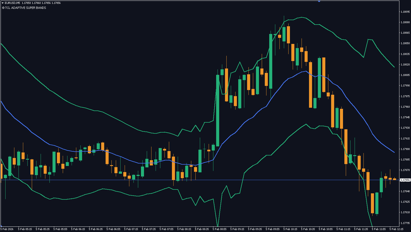
Task: Click the EURUSD,M5 symbol title text
Action: point(12,3)
